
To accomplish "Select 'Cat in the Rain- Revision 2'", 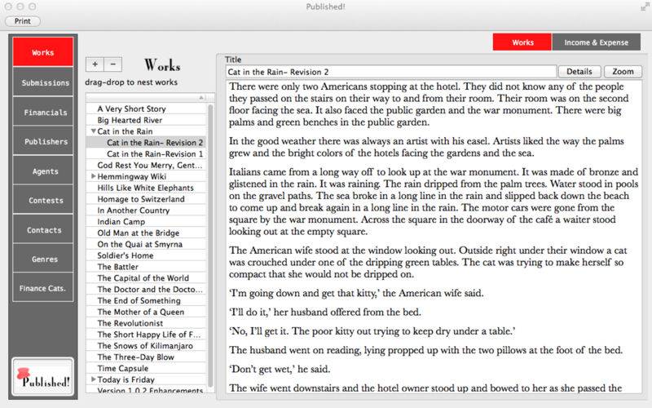I will pos(146,142).
